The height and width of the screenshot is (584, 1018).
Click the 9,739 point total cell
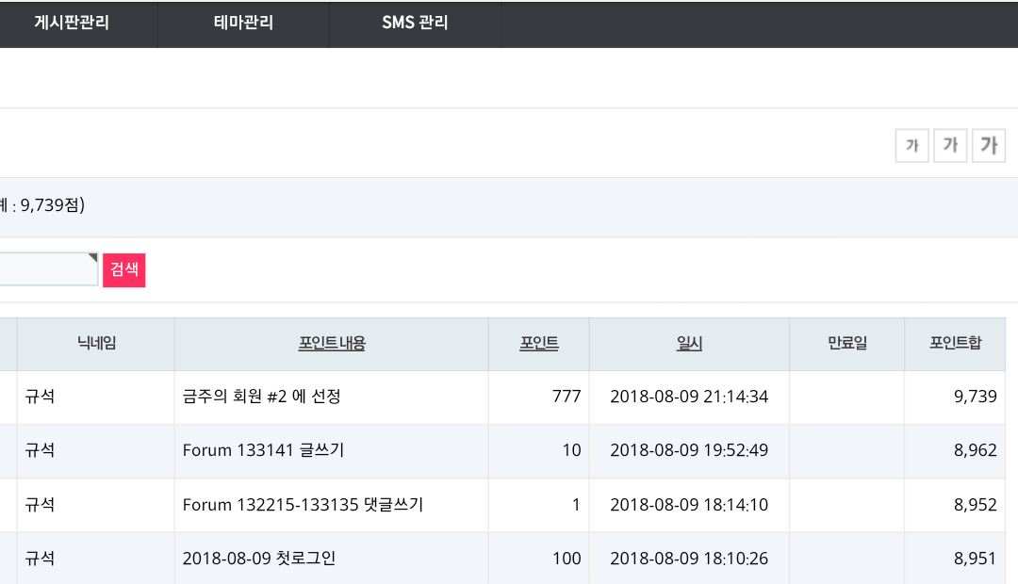coord(955,397)
